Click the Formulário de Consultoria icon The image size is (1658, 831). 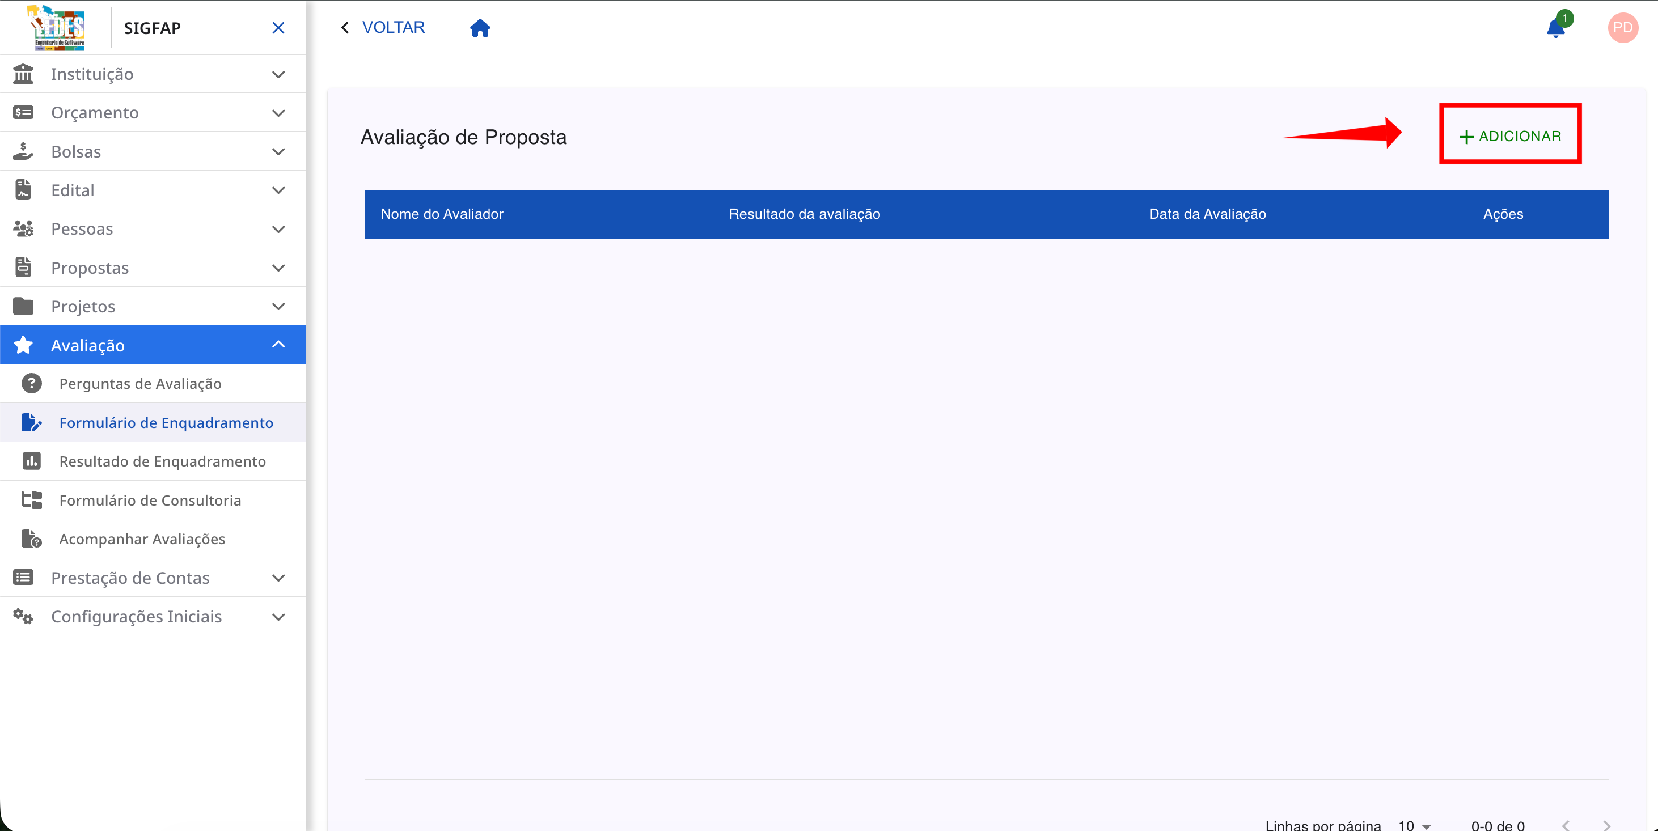(32, 500)
